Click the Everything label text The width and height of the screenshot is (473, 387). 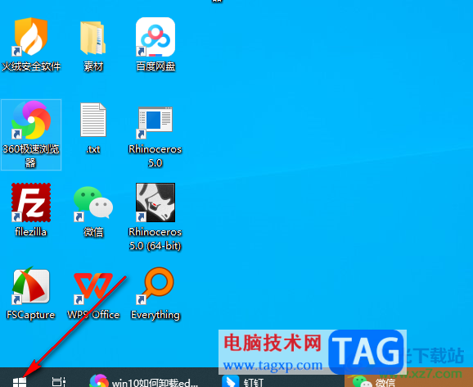coord(155,315)
